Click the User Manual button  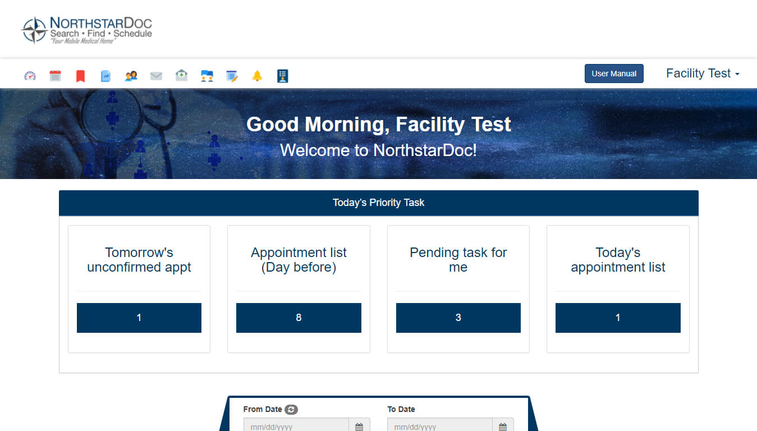pos(614,73)
